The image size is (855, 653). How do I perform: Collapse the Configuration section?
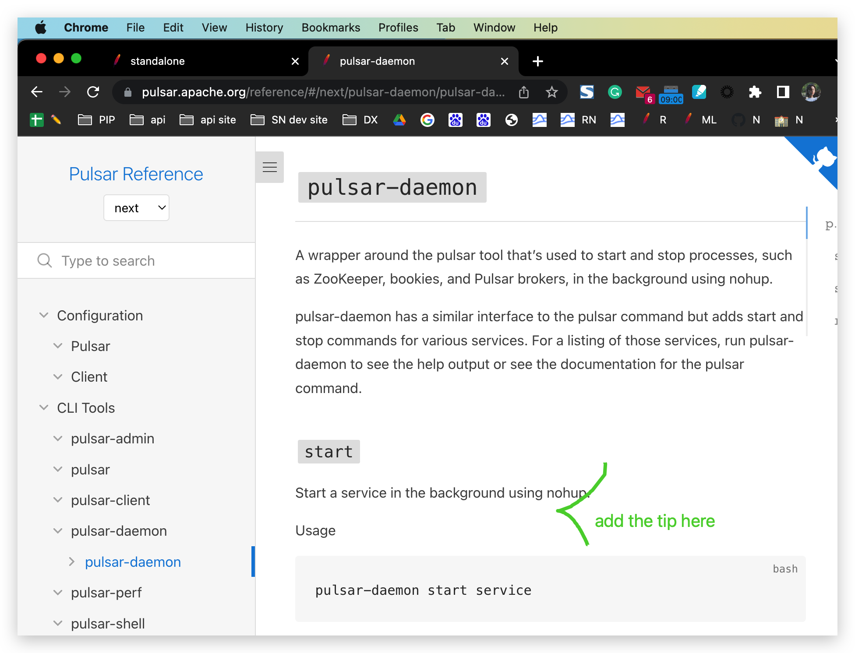tap(43, 315)
